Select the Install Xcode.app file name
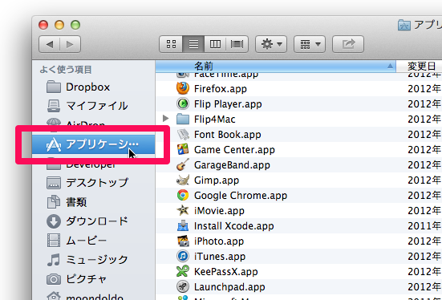 233,226
